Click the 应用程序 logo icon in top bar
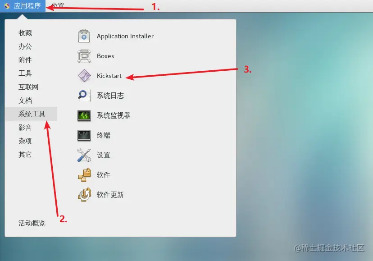The height and width of the screenshot is (261, 373). (7, 6)
